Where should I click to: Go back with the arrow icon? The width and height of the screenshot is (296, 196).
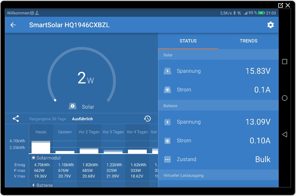click(13, 25)
